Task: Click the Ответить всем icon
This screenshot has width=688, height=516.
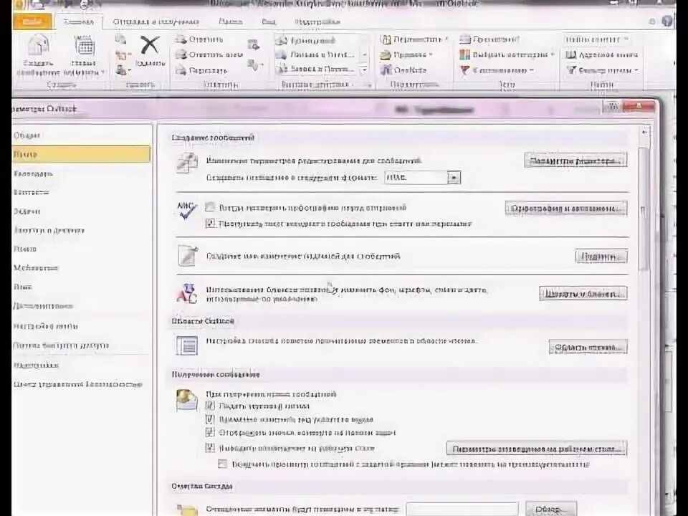Action: [x=181, y=55]
